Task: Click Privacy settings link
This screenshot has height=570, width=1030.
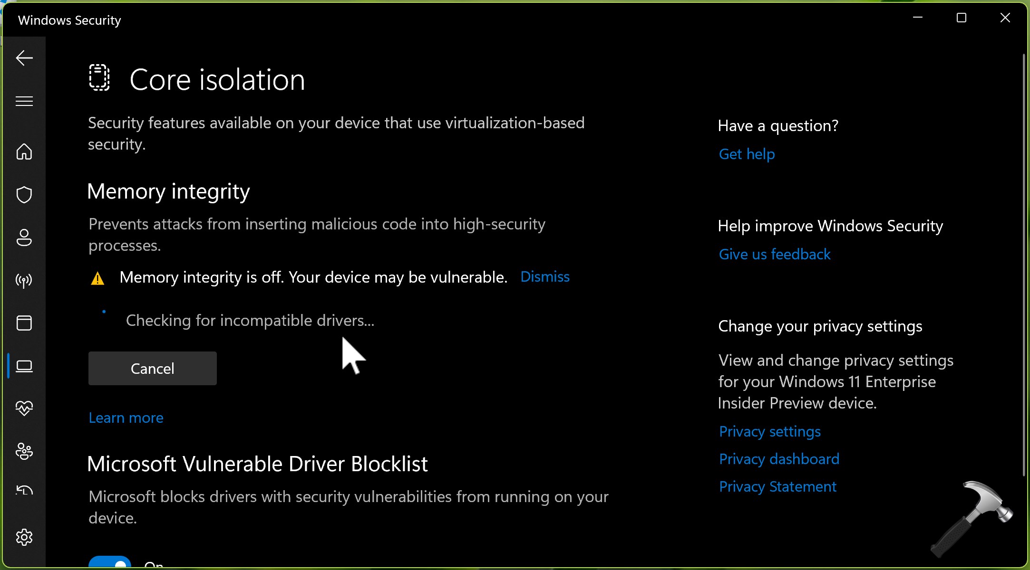Action: (769, 432)
